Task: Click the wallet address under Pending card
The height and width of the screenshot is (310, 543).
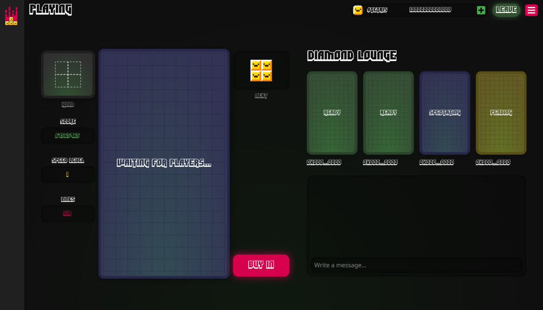Action: (x=493, y=162)
